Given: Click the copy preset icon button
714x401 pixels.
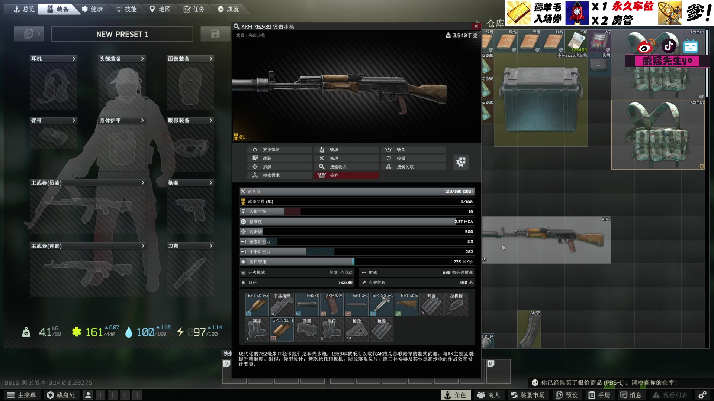Looking at the screenshot, I should (x=29, y=34).
